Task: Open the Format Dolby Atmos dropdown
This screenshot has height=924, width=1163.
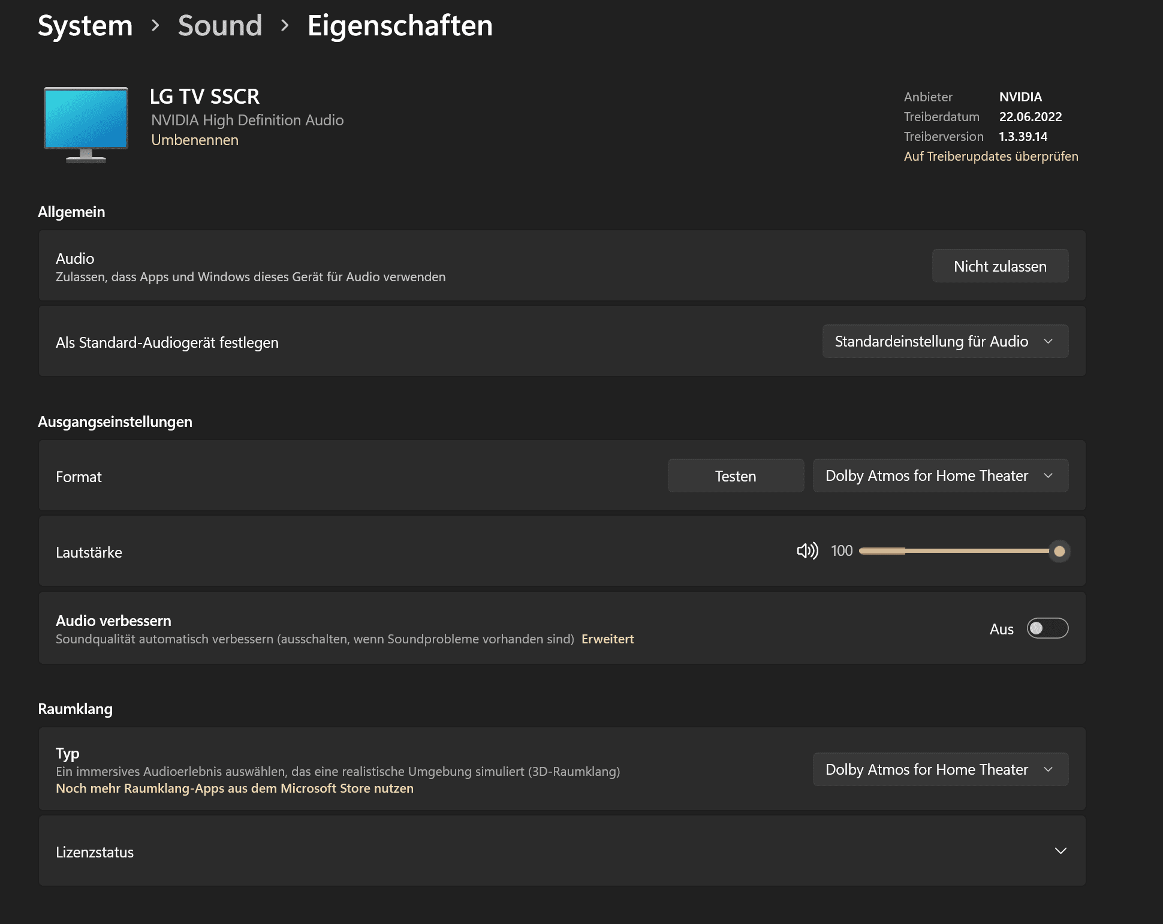Action: [940, 476]
